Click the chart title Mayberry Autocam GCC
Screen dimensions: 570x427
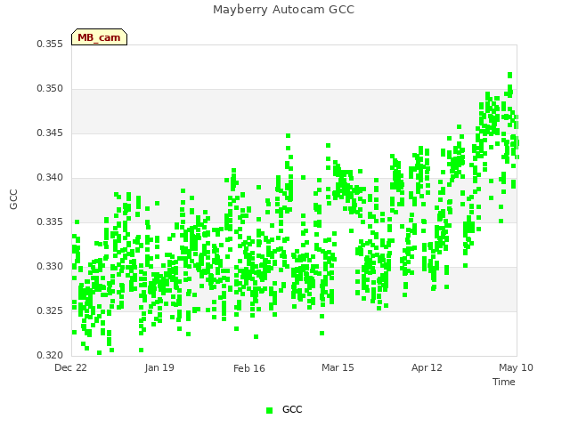(283, 10)
